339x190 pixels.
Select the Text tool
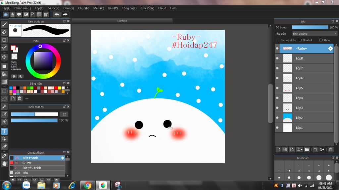pos(4,131)
